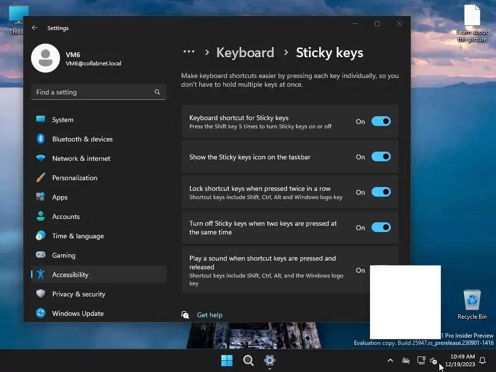Click the muted volume tray icon

pos(434,360)
